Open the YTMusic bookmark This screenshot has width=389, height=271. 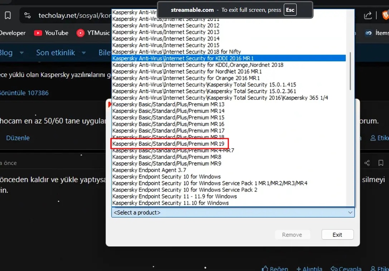pyautogui.click(x=93, y=33)
